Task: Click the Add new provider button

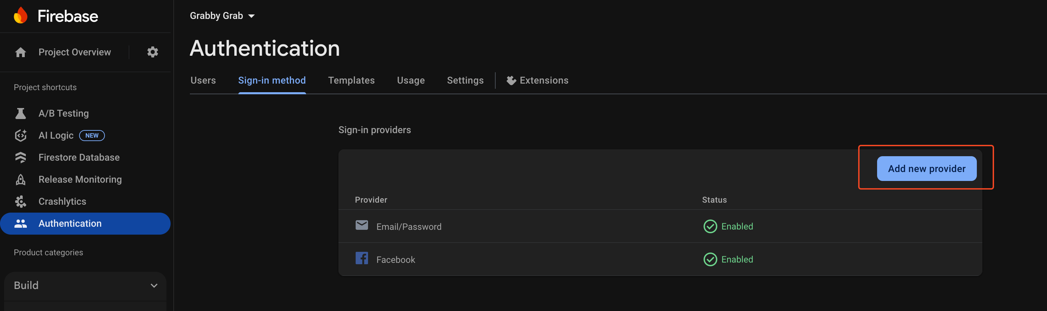Action: 926,169
